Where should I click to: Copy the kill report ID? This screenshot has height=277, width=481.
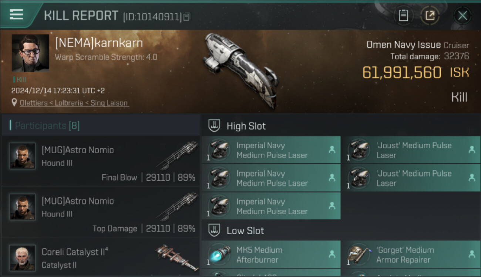tap(187, 17)
